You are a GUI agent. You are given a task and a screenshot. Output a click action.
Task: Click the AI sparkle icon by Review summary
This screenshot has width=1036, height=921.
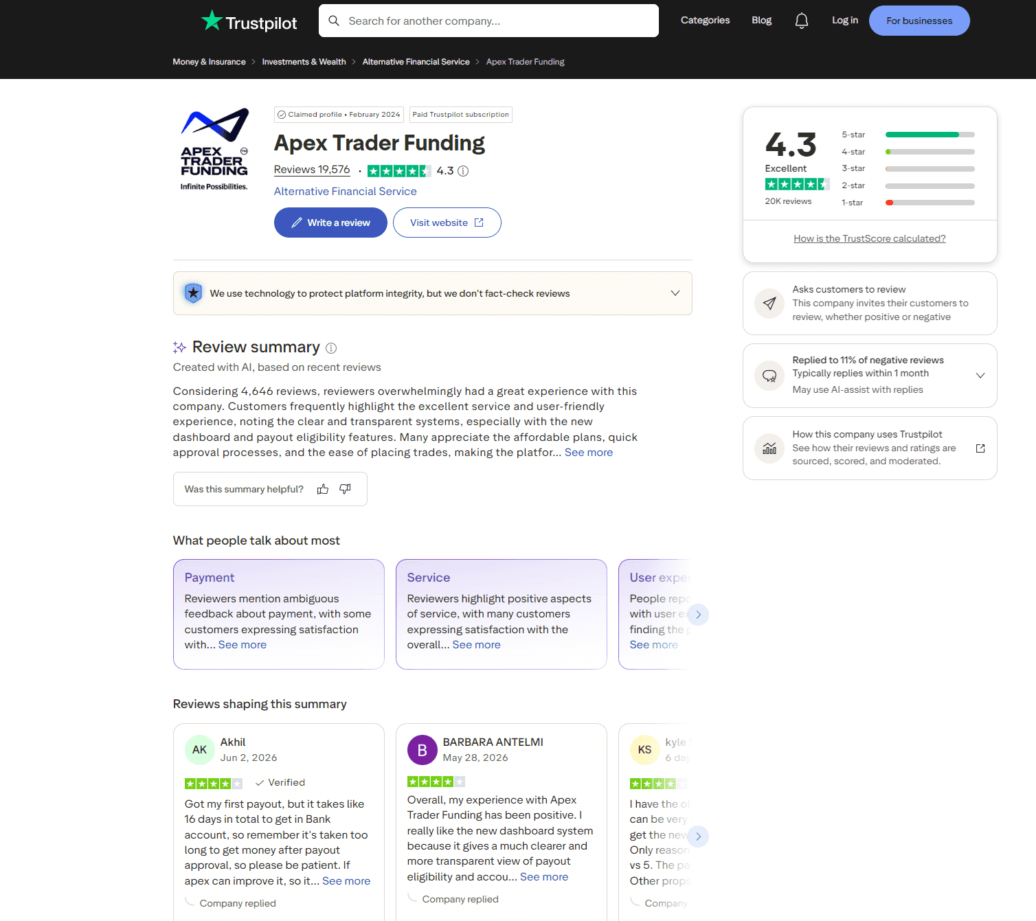179,348
